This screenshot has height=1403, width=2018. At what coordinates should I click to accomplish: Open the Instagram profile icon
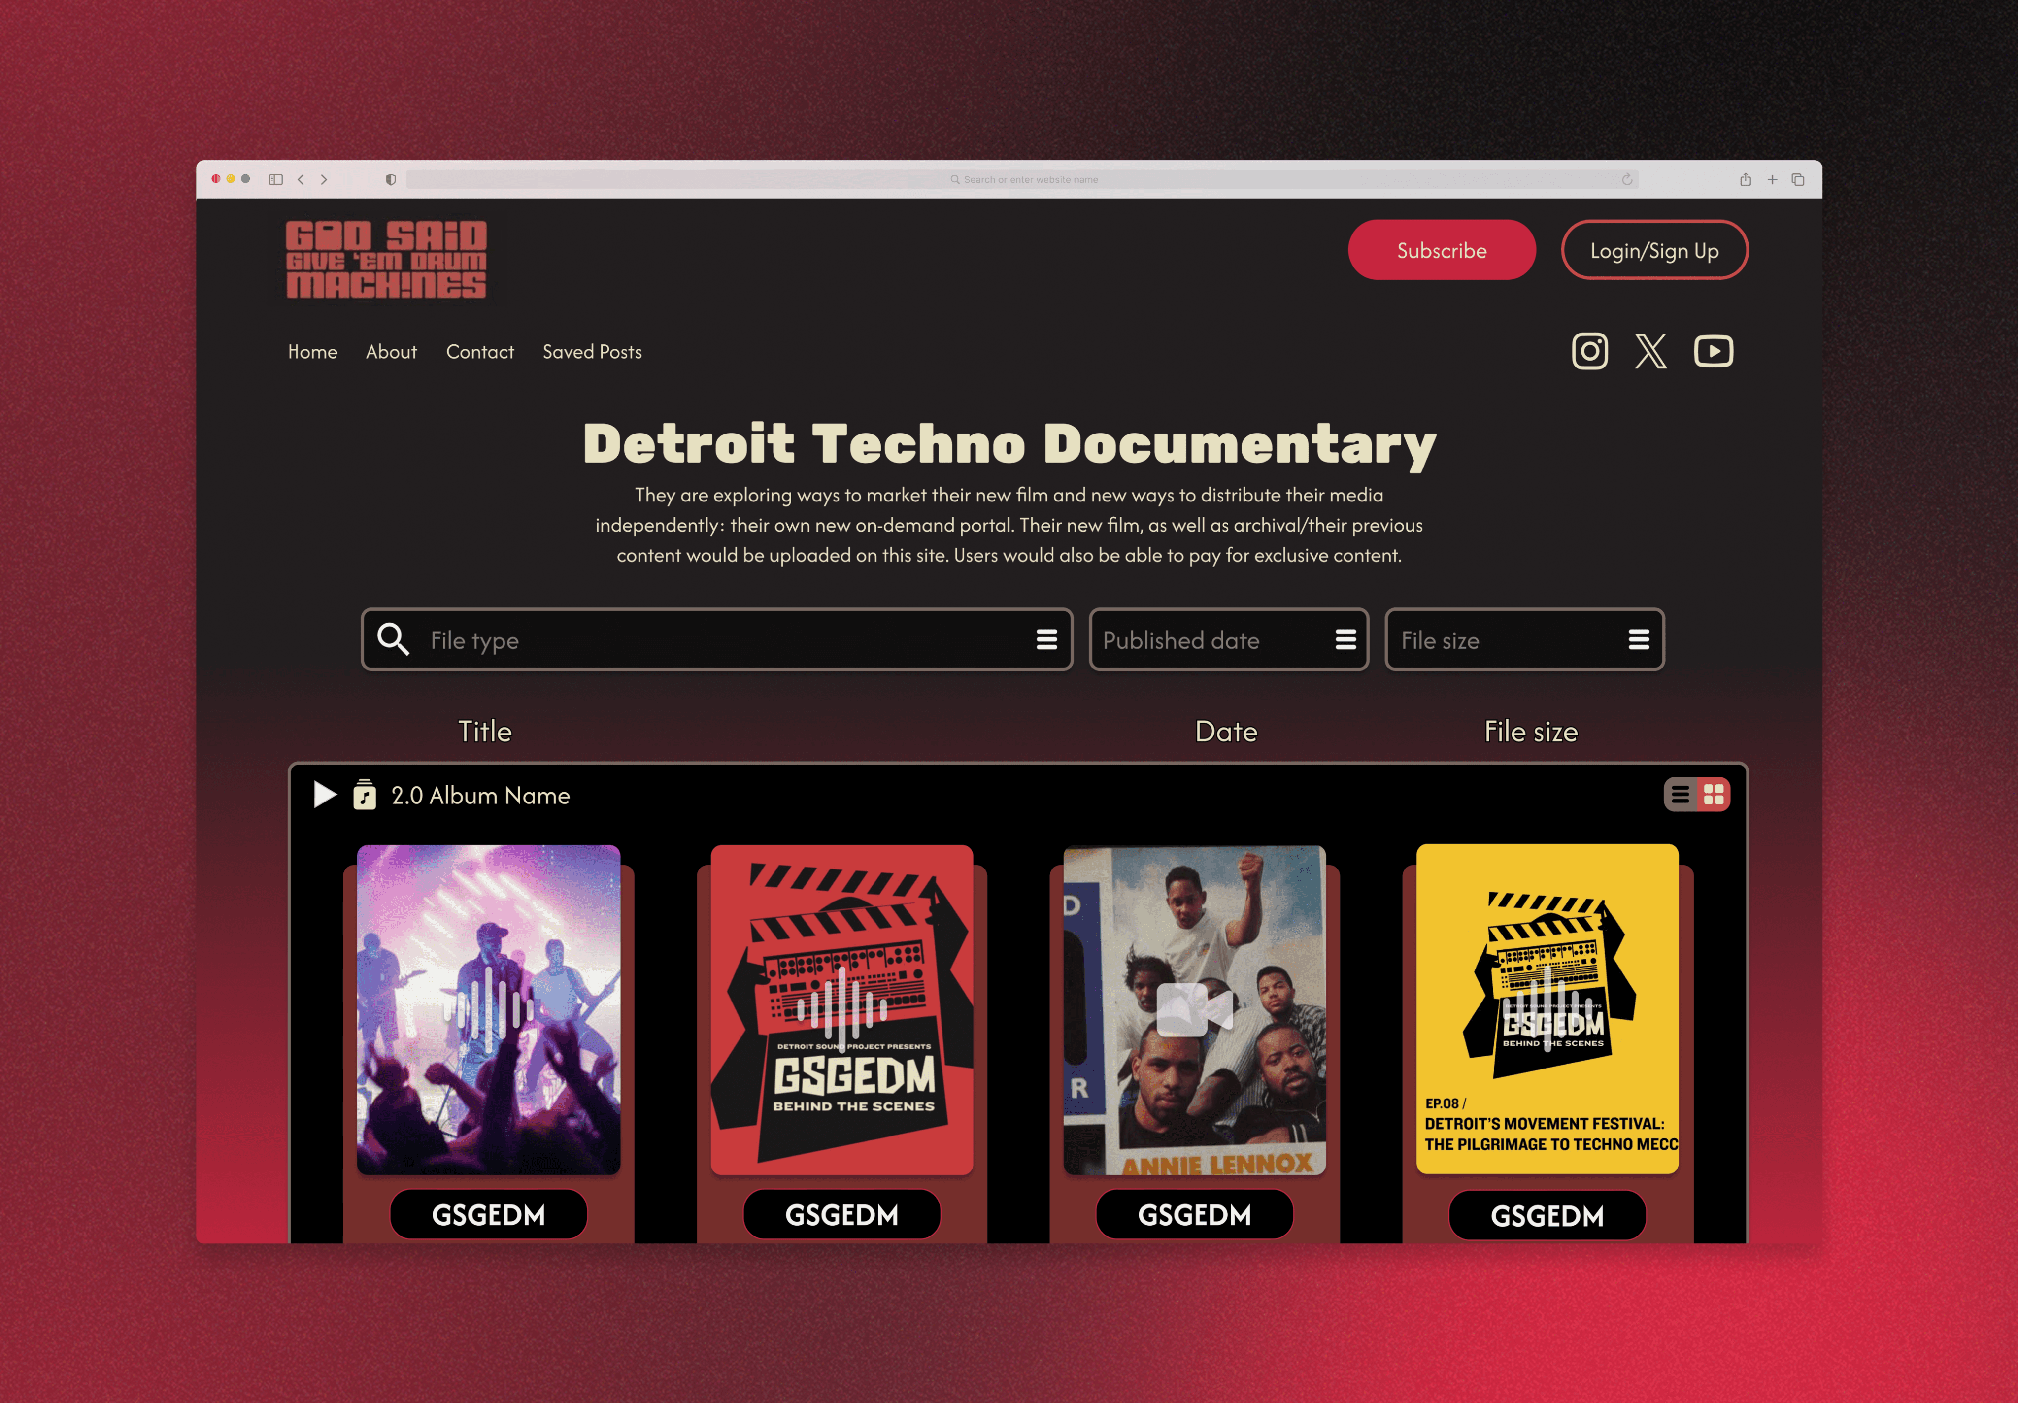pos(1589,352)
